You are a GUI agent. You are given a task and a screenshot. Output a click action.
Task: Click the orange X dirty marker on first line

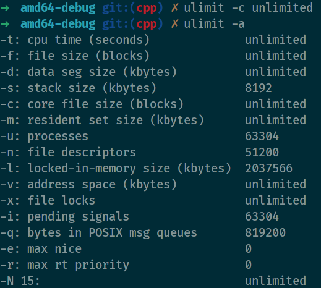point(174,8)
